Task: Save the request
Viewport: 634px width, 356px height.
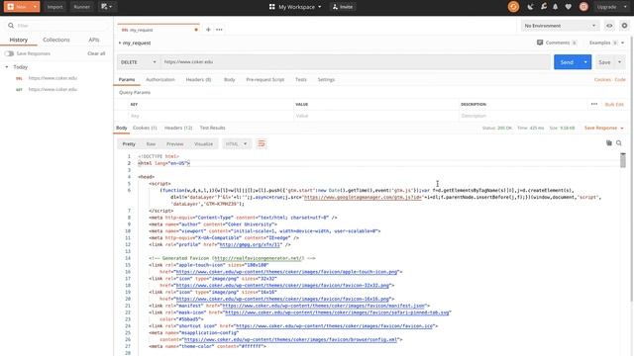Action: pos(604,62)
